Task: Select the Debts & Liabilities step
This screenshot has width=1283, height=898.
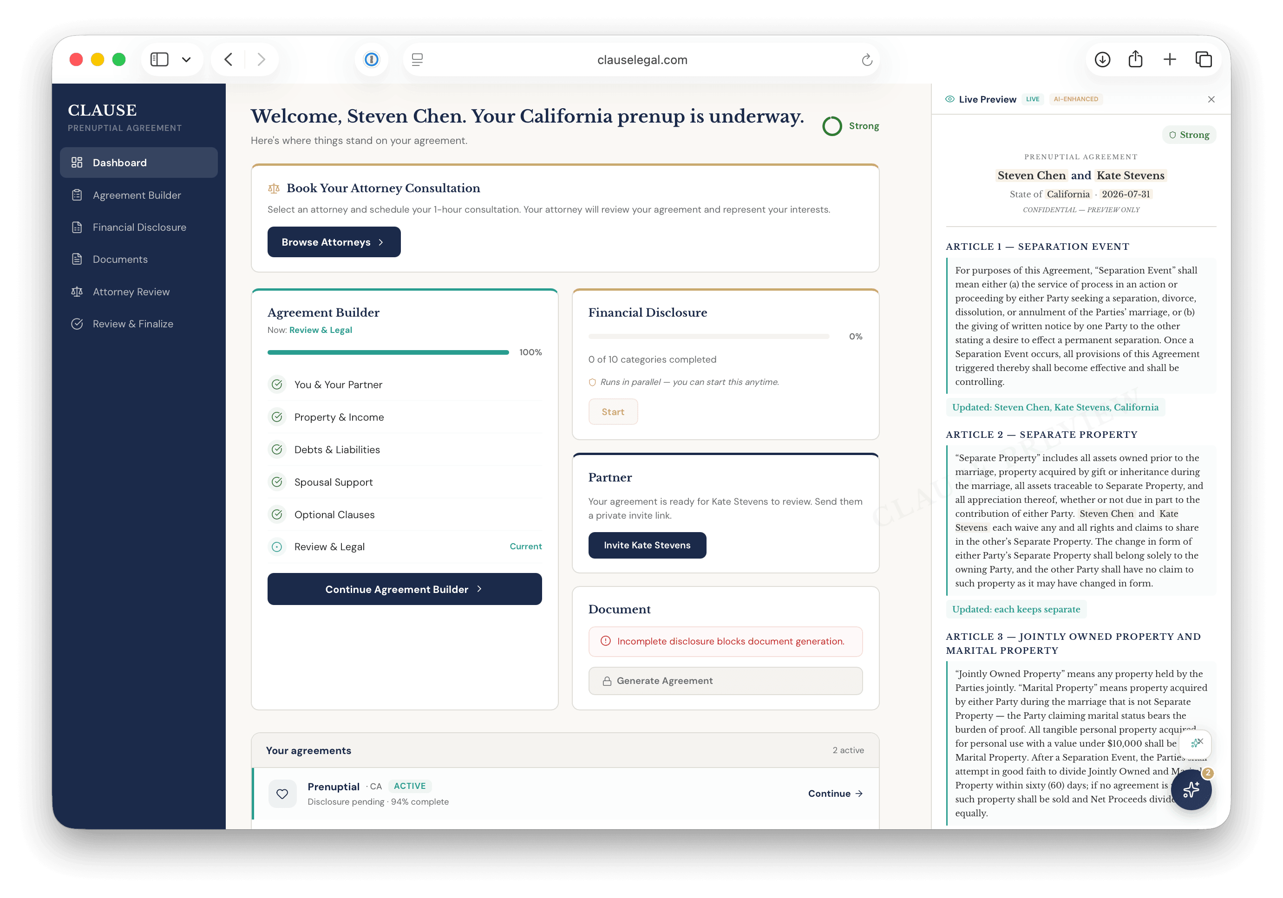Action: point(405,449)
